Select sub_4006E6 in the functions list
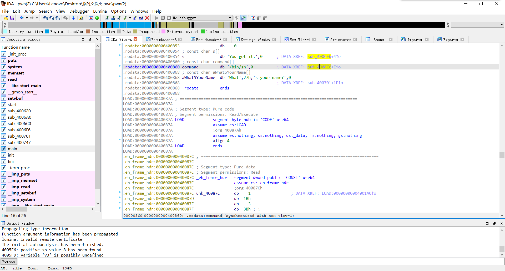 pyautogui.click(x=48, y=130)
